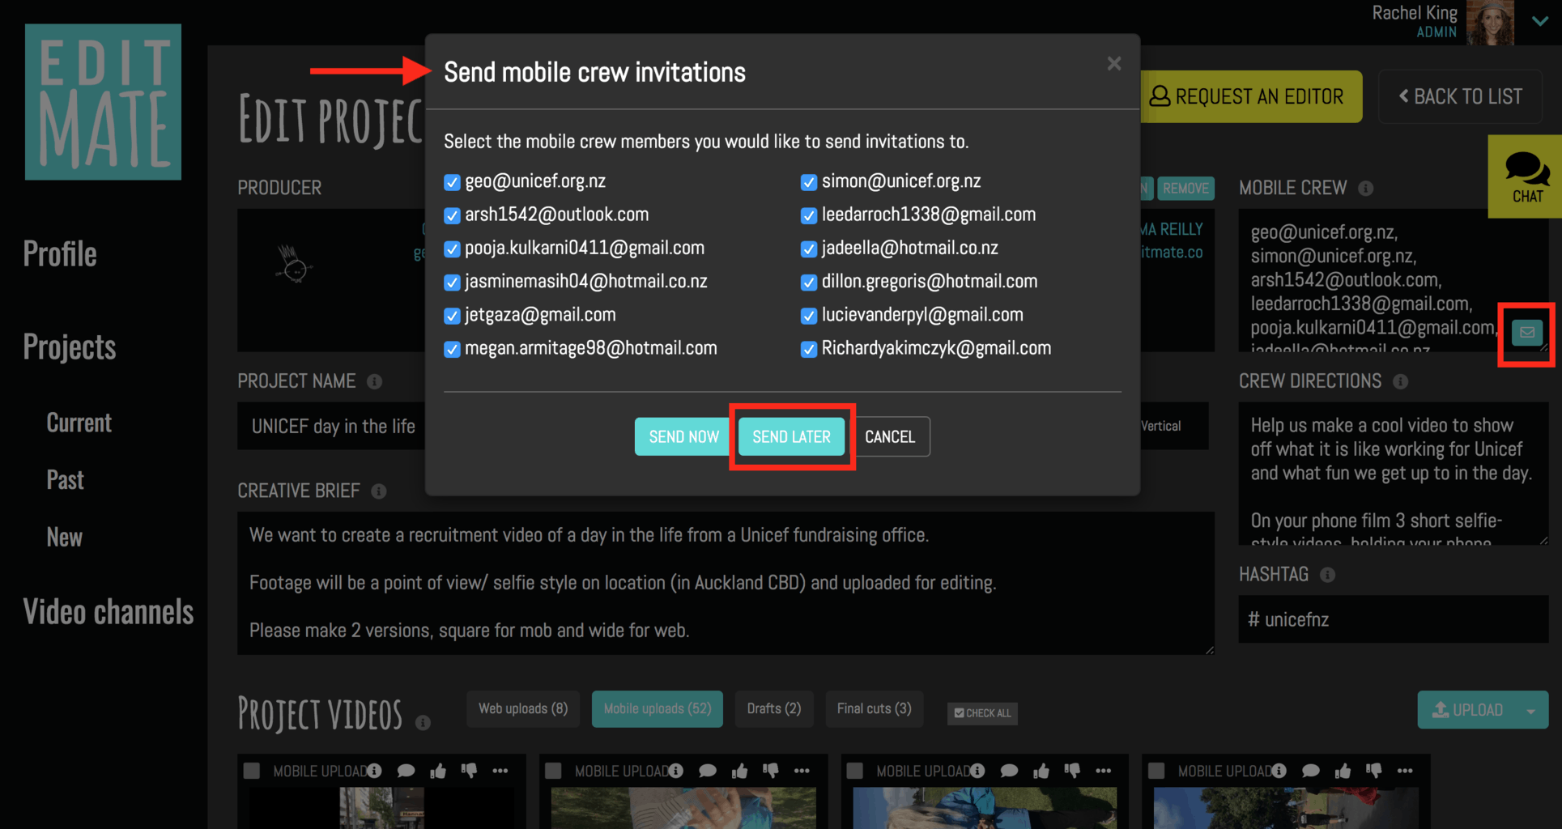Uncheck Richardyakimczyk@gmail.com

coord(808,349)
